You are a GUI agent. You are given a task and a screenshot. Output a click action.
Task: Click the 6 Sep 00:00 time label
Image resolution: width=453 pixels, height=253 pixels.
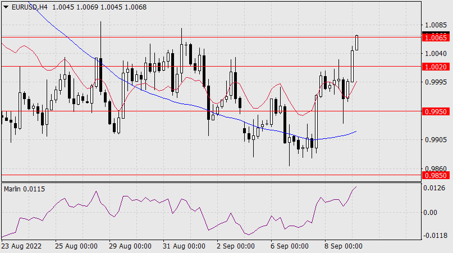click(x=289, y=246)
